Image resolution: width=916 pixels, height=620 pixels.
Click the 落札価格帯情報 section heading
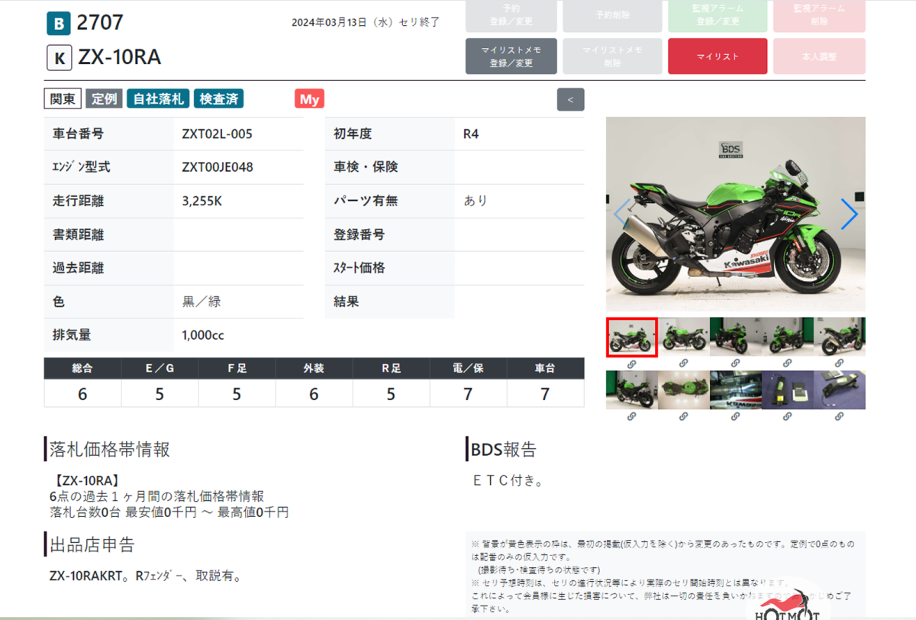(110, 449)
